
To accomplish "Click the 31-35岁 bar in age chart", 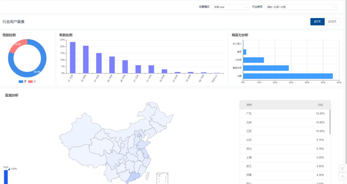I will [72, 57].
